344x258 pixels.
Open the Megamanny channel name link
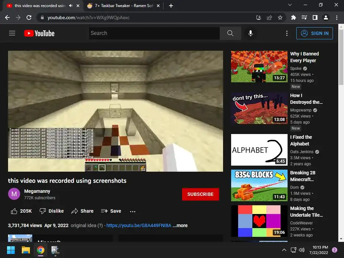pyautogui.click(x=37, y=191)
